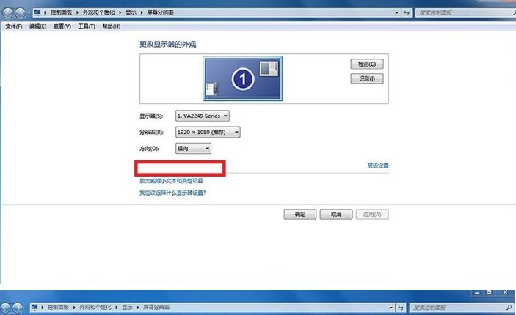Click the Forward arrow in the top window
The width and height of the screenshot is (516, 315).
point(21,13)
